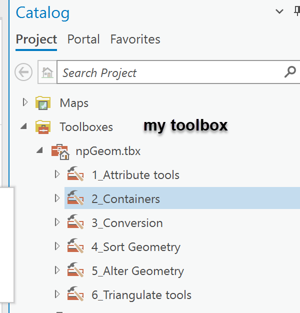
Task: Click the Toolboxes folder icon
Action: coord(43,127)
